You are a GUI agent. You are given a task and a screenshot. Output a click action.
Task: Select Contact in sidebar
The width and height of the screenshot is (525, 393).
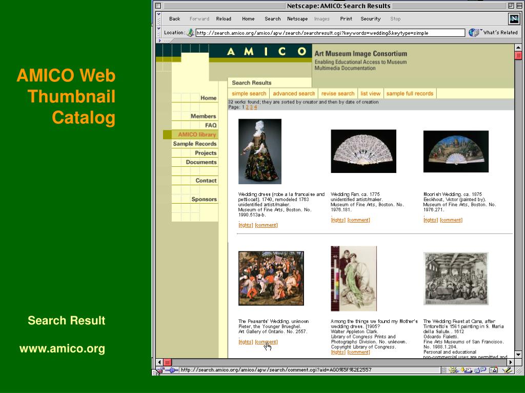(x=206, y=181)
